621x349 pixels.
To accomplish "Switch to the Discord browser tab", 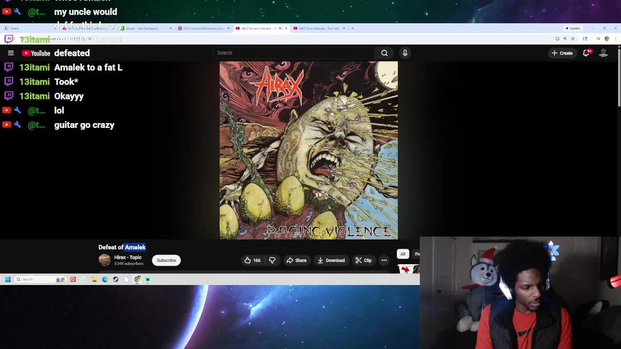I will 204,28.
